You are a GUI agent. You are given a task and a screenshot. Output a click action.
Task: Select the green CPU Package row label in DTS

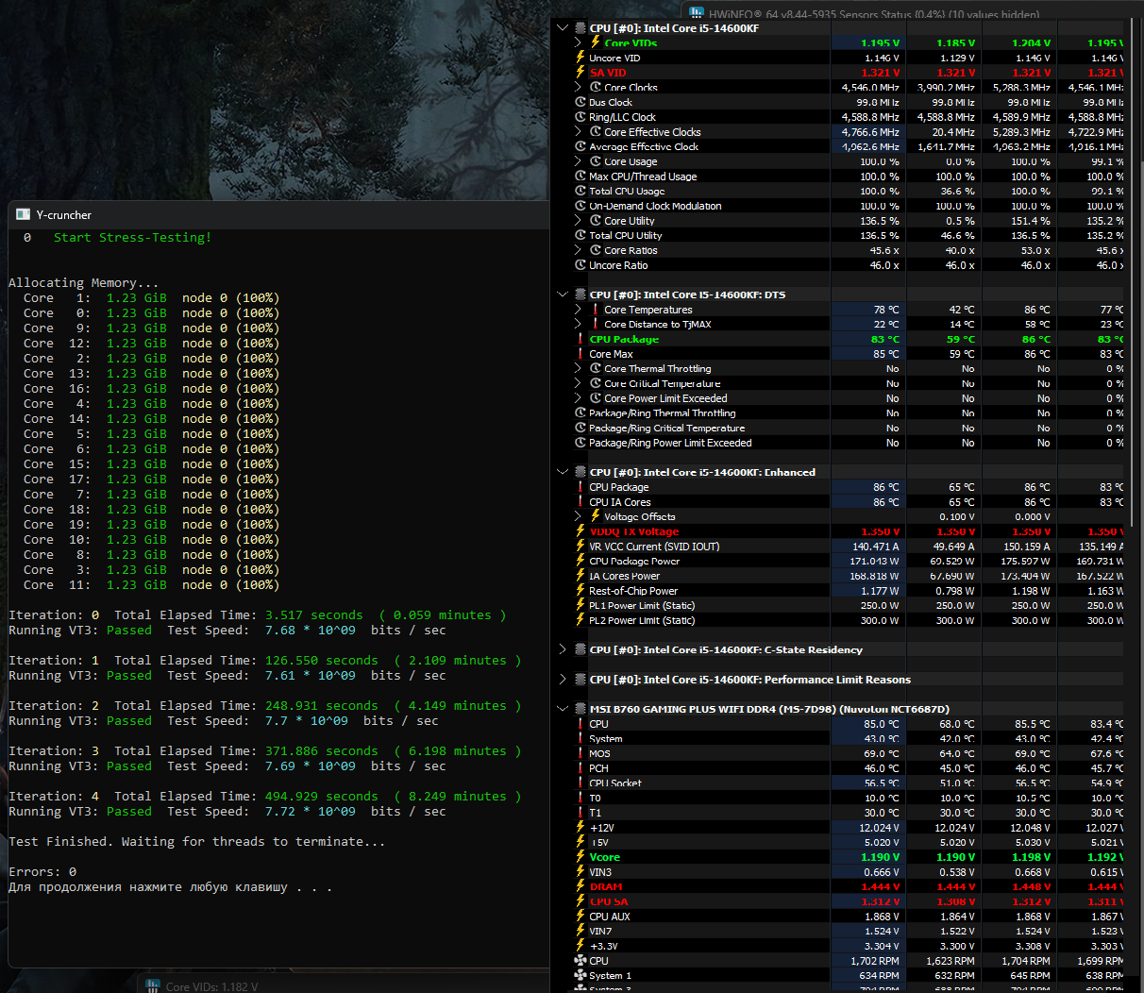[624, 339]
